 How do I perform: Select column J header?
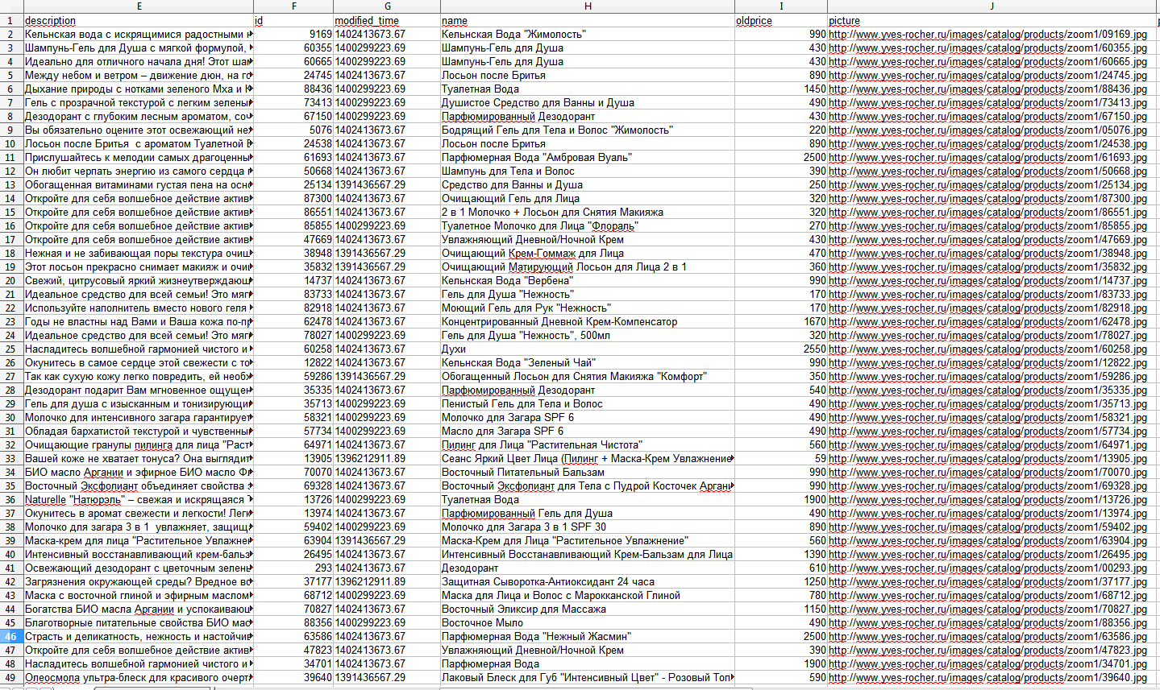pos(992,6)
